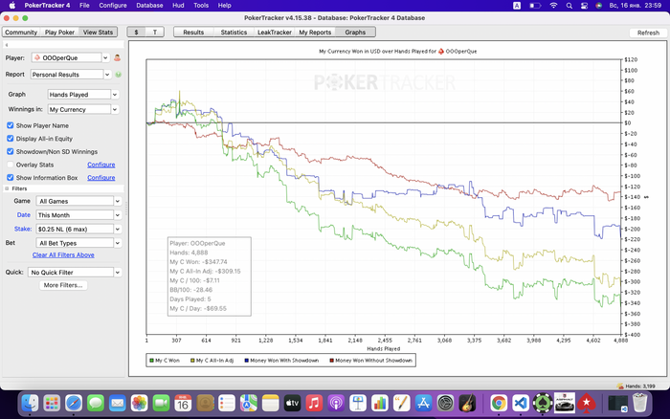Click Configure link beside Show Information Box
670x419 pixels.
(101, 177)
